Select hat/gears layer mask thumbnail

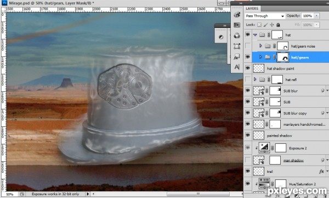pos(283,57)
